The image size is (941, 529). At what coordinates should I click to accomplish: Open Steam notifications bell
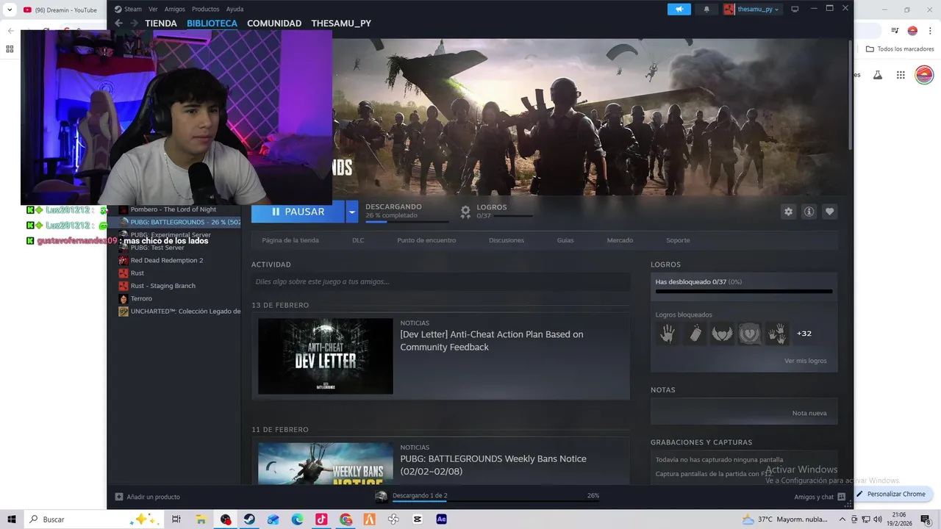point(706,9)
